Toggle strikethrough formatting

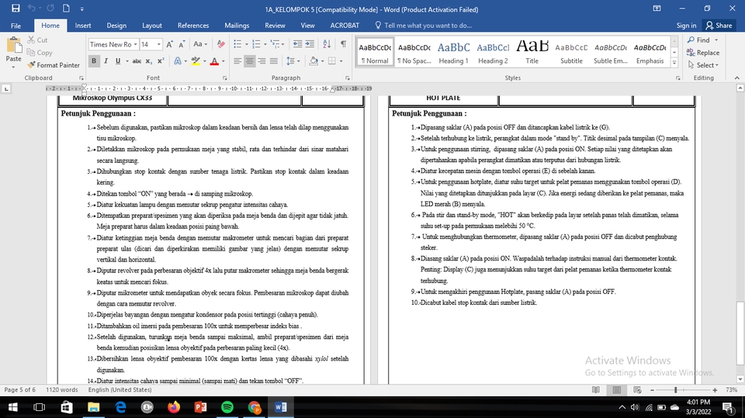coord(137,60)
